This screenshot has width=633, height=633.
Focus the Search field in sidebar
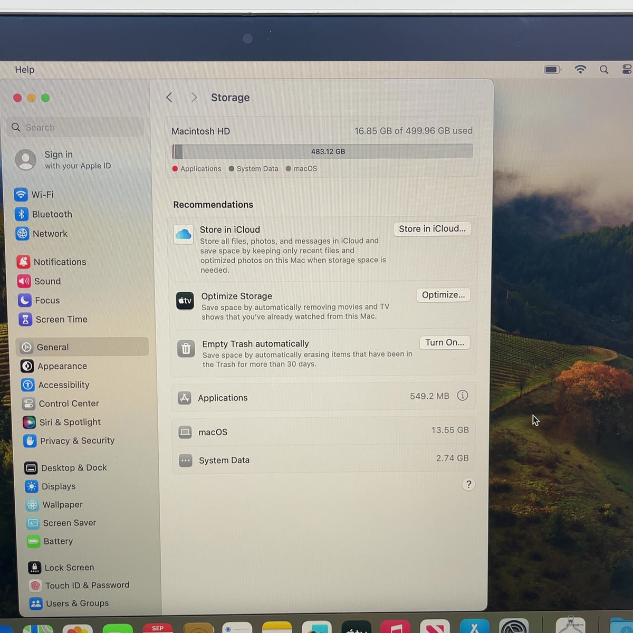pyautogui.click(x=75, y=127)
